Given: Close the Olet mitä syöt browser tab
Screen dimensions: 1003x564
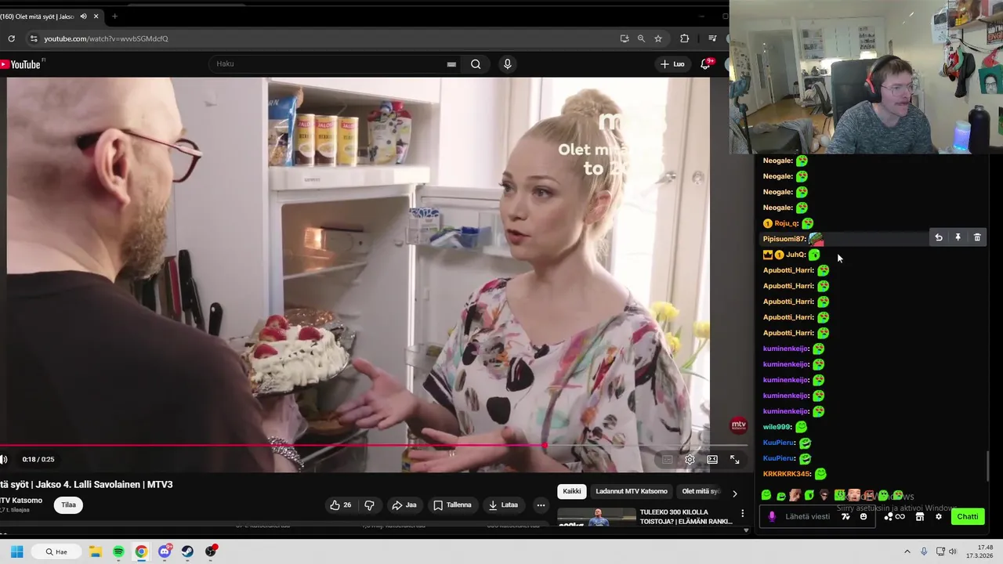Looking at the screenshot, I should coord(97,16).
